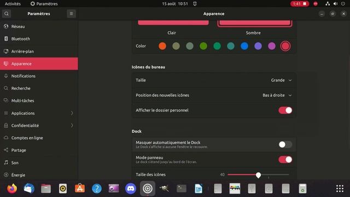350x197 pixels.
Task: Open Bluetooth settings panel
Action: click(39, 39)
